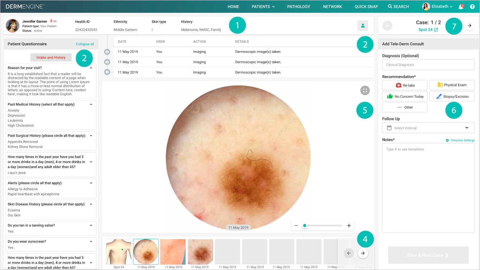Open Quick Snap from the top navigation
This screenshot has height=270, width=480.
click(x=366, y=6)
